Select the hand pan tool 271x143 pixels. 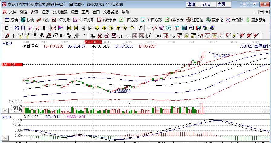[x=141, y=28]
